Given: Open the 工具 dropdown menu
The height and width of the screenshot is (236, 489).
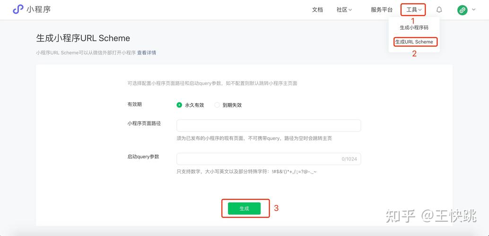Looking at the screenshot, I should point(414,9).
